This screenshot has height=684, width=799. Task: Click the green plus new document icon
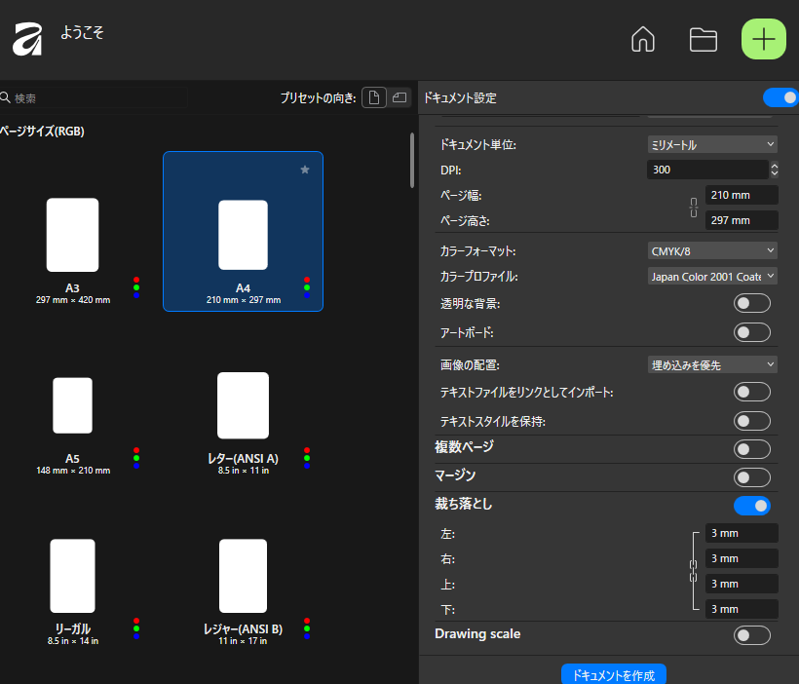(x=763, y=39)
